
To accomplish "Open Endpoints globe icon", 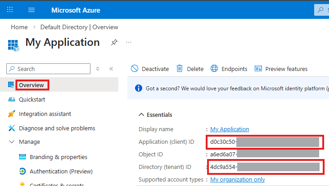I will [x=214, y=69].
